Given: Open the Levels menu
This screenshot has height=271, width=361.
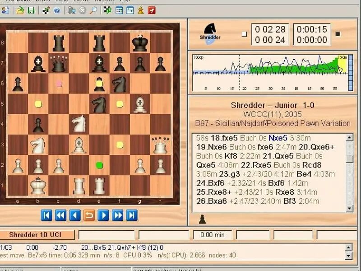Looking at the screenshot, I should (43, 1).
